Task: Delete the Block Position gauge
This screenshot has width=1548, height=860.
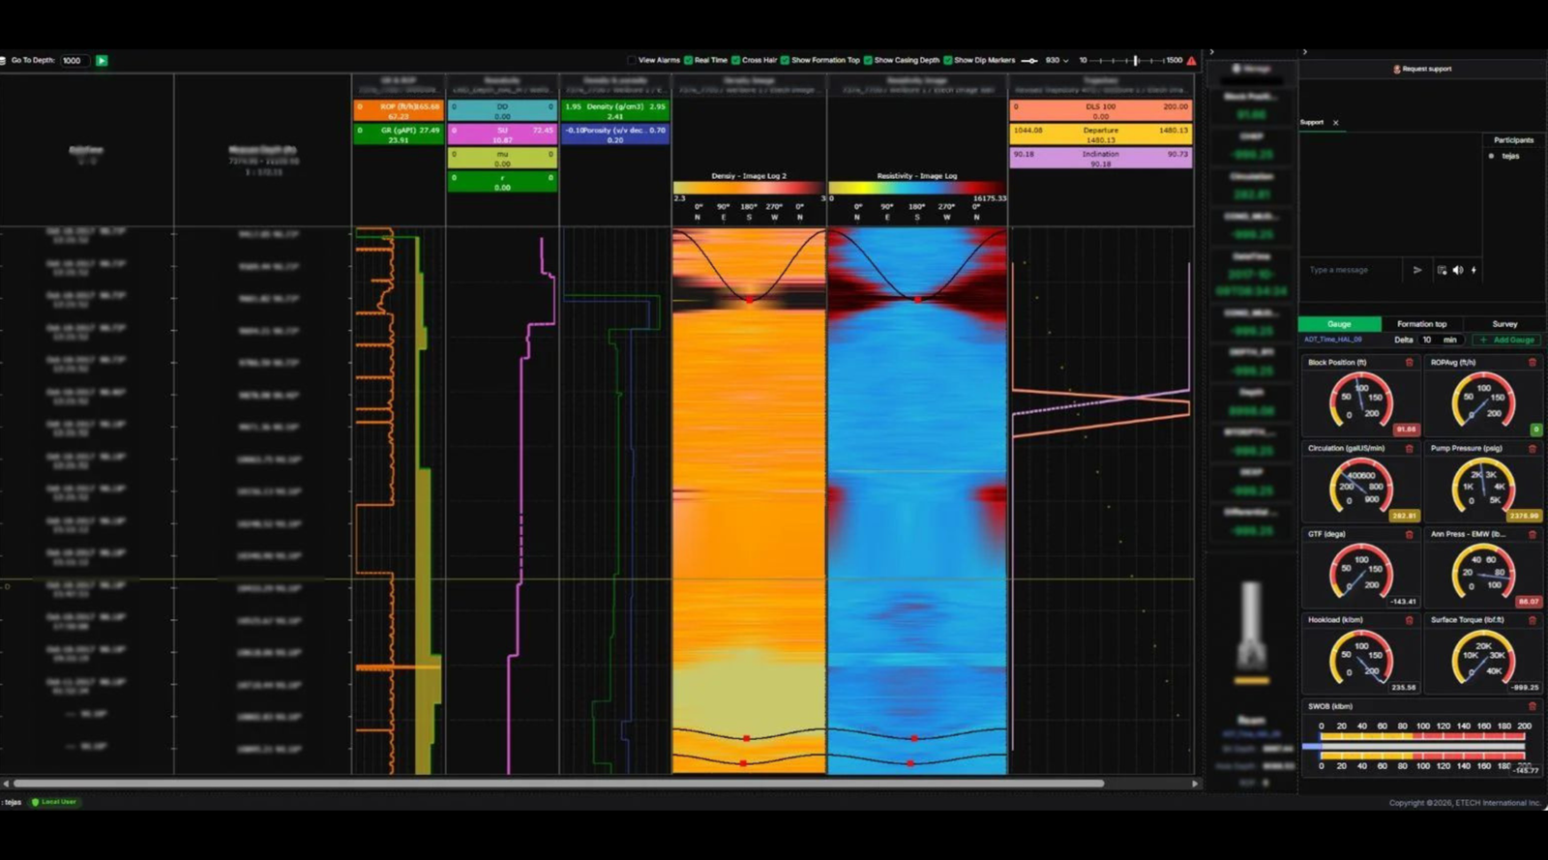Action: click(x=1409, y=363)
